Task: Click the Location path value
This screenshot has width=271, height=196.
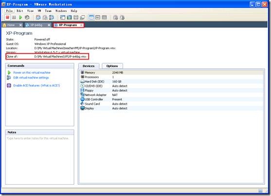Action: [x=75, y=48]
